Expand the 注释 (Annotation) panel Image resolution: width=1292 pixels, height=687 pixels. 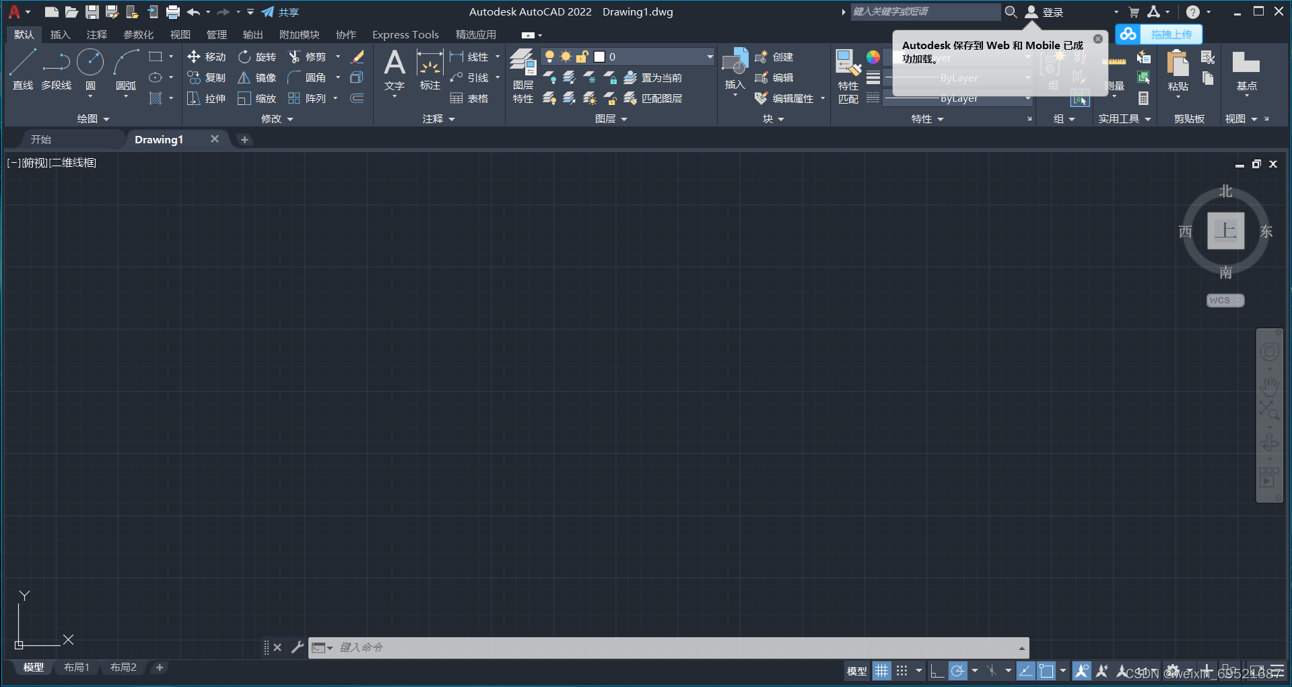point(439,119)
